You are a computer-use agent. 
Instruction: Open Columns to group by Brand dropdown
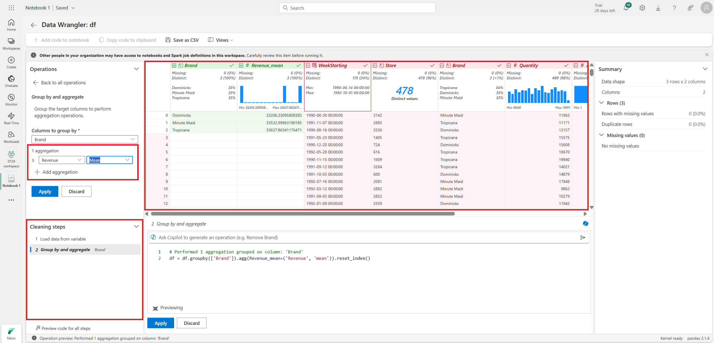[x=85, y=139]
